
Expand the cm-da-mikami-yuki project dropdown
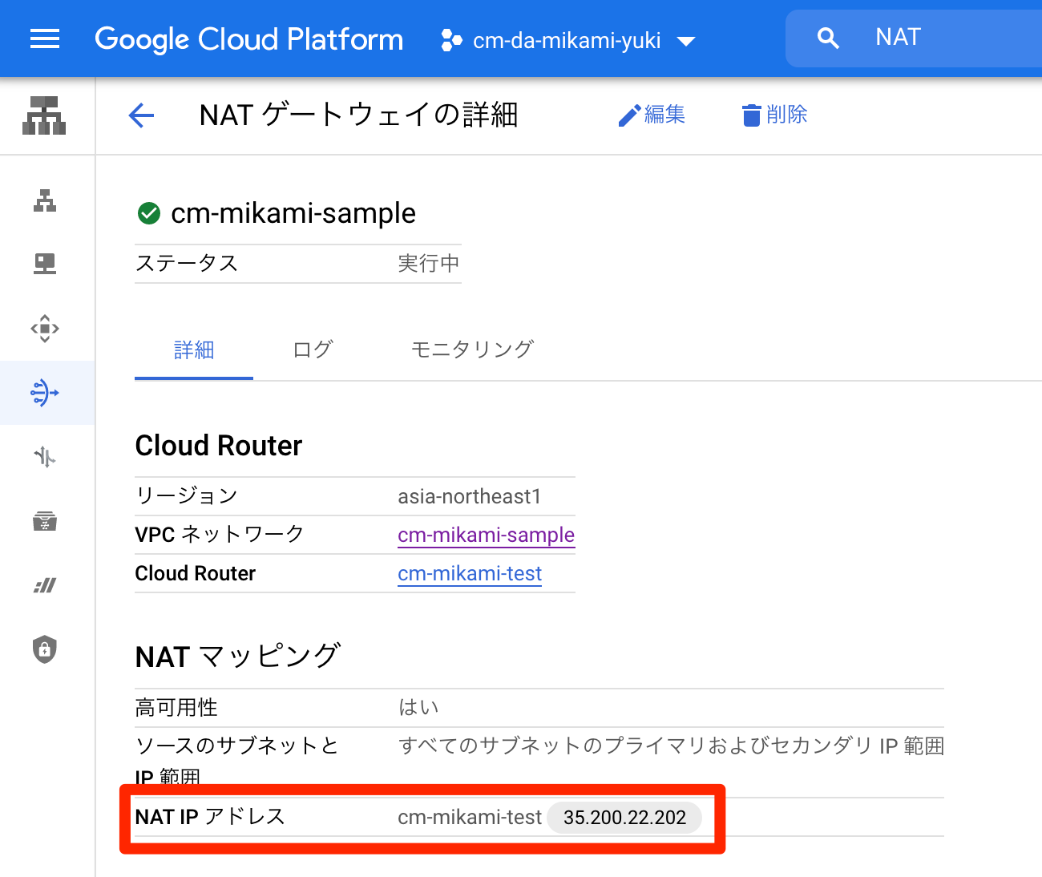point(569,40)
